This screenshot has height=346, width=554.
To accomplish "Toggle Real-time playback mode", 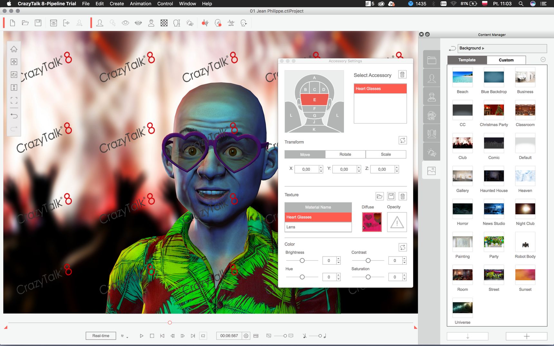I will coord(101,336).
